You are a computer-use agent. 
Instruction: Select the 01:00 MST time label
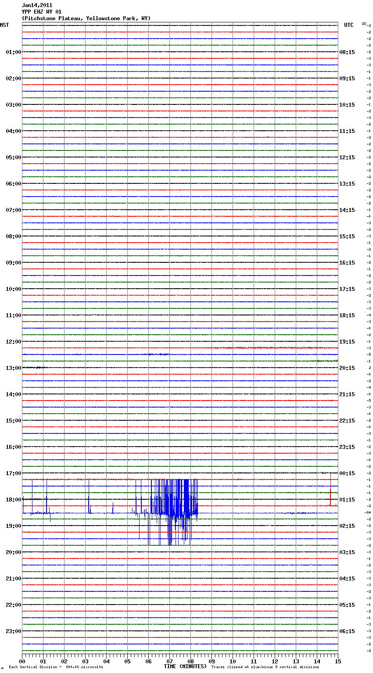[13, 52]
